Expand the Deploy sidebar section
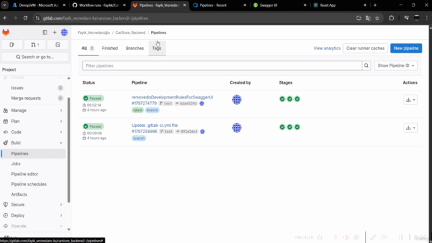The height and width of the screenshot is (243, 432). click(x=33, y=215)
